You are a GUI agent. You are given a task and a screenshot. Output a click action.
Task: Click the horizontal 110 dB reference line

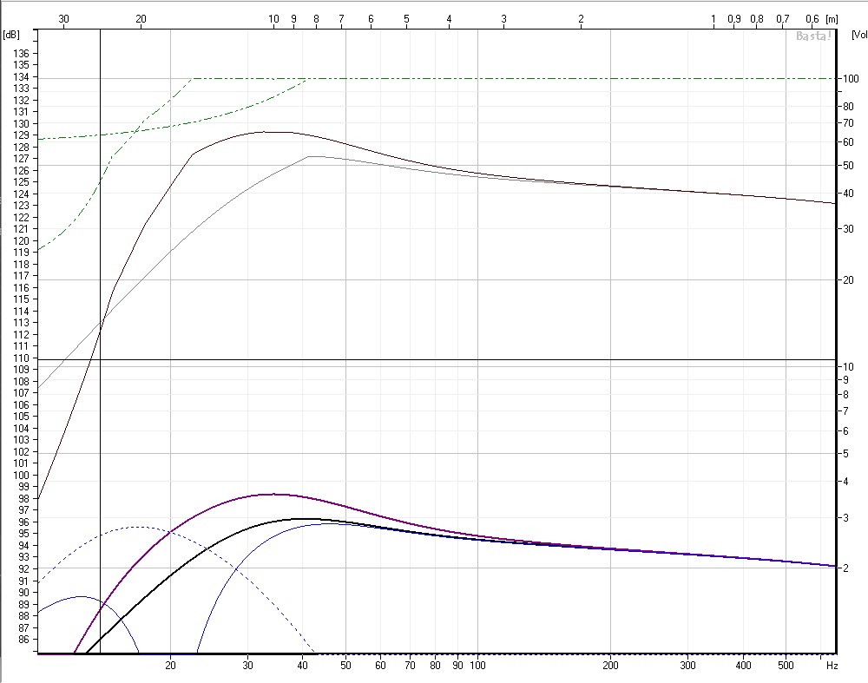tap(434, 358)
